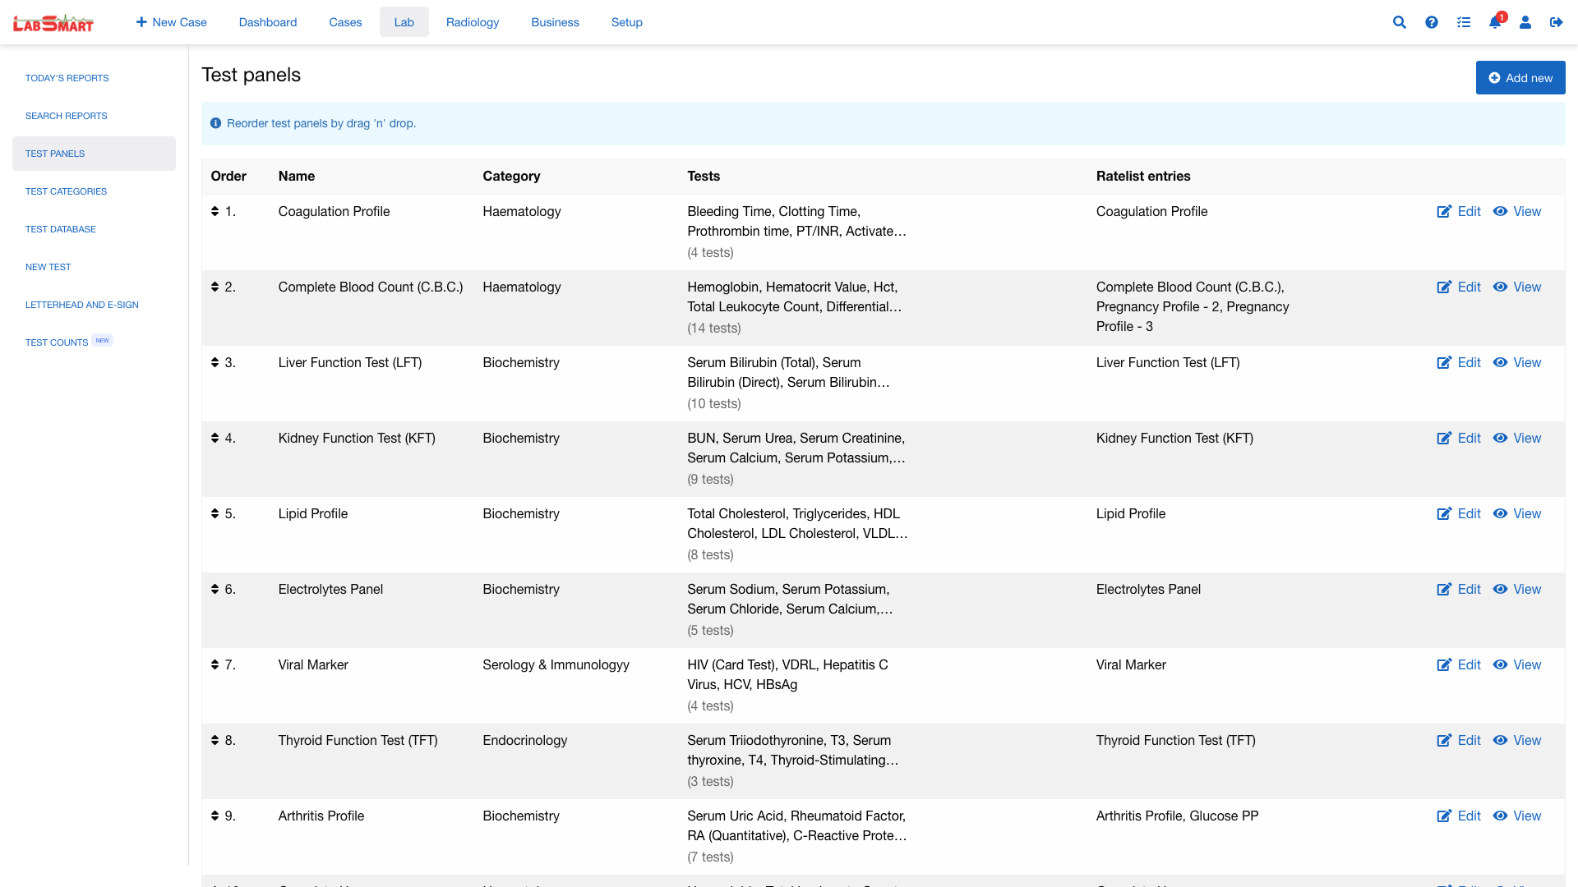The width and height of the screenshot is (1578, 887).
Task: Click sort handle on Kidney Function Test row
Action: [x=215, y=438]
